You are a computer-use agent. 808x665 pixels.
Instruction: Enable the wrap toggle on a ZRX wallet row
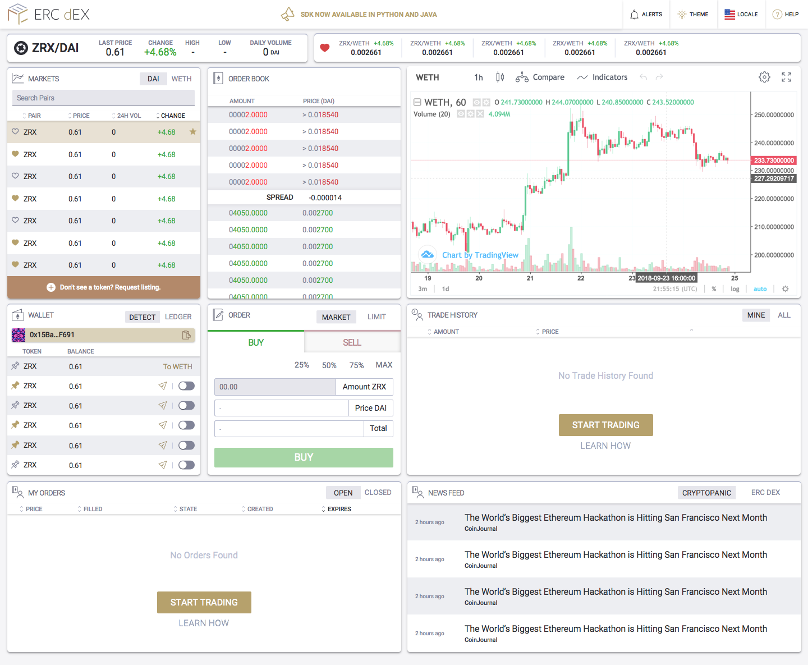point(186,386)
